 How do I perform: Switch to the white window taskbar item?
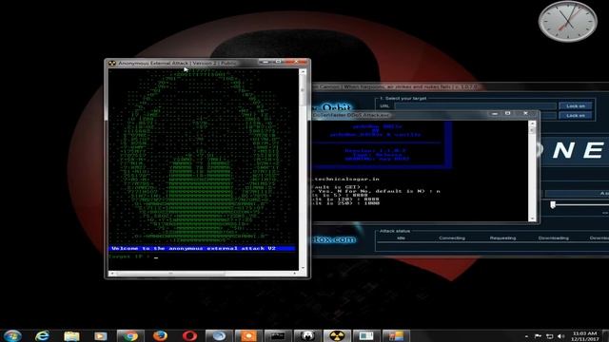click(365, 335)
